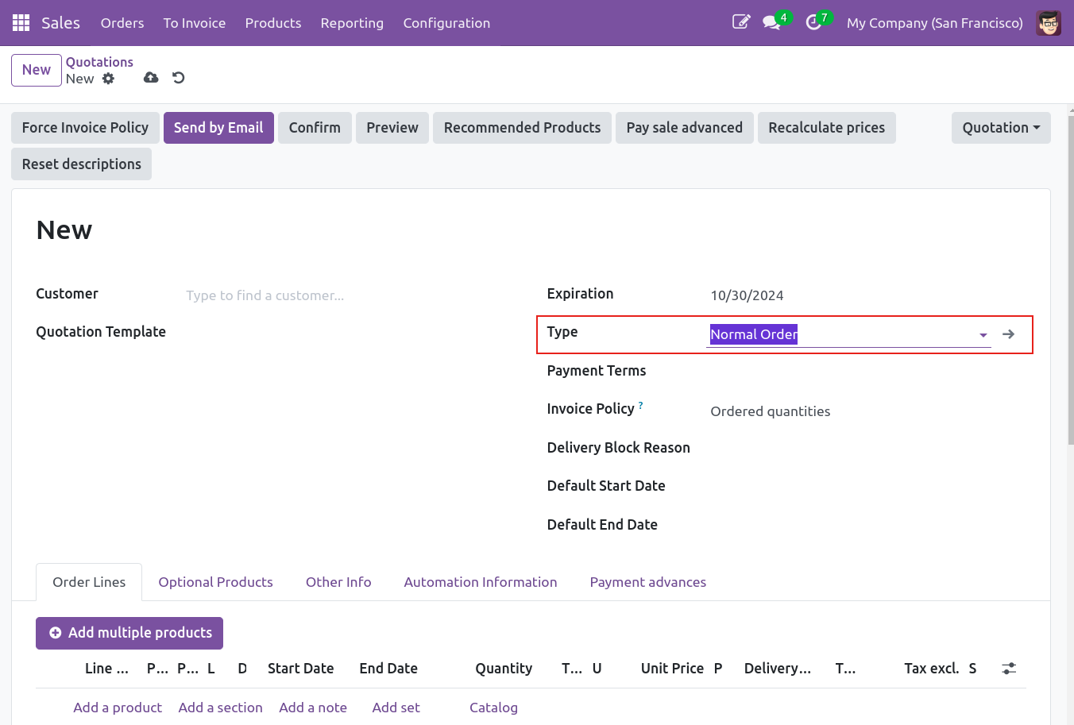The width and height of the screenshot is (1074, 725).
Task: Open the messages icon with badge 4
Action: click(771, 22)
